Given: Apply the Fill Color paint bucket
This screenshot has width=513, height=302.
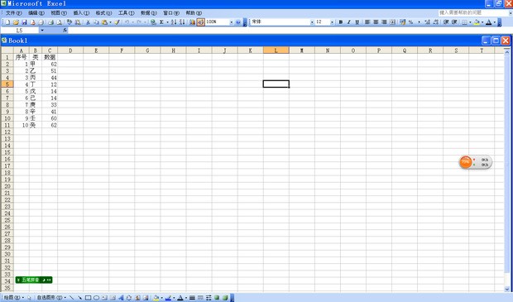Looking at the screenshot, I should (477, 22).
